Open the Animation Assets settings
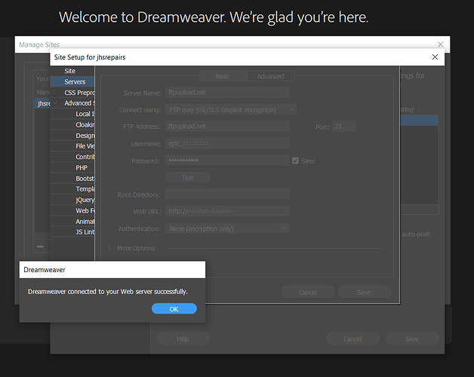474x377 pixels. pyautogui.click(x=85, y=222)
